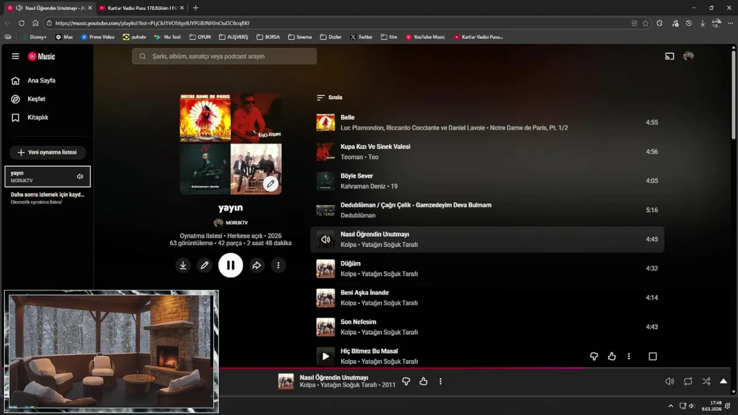Click the Son Nefesim track title
The height and width of the screenshot is (415, 738).
tap(359, 322)
